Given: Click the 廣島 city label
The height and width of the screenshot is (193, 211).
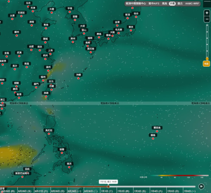Looking at the screenshot, I should coord(99,34).
